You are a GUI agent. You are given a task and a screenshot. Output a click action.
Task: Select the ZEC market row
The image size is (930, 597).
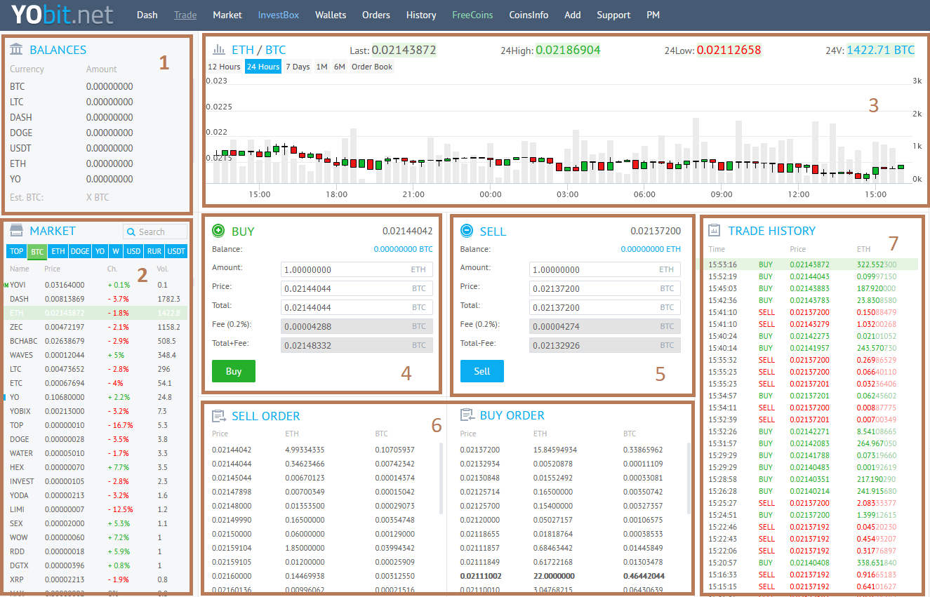(x=97, y=327)
